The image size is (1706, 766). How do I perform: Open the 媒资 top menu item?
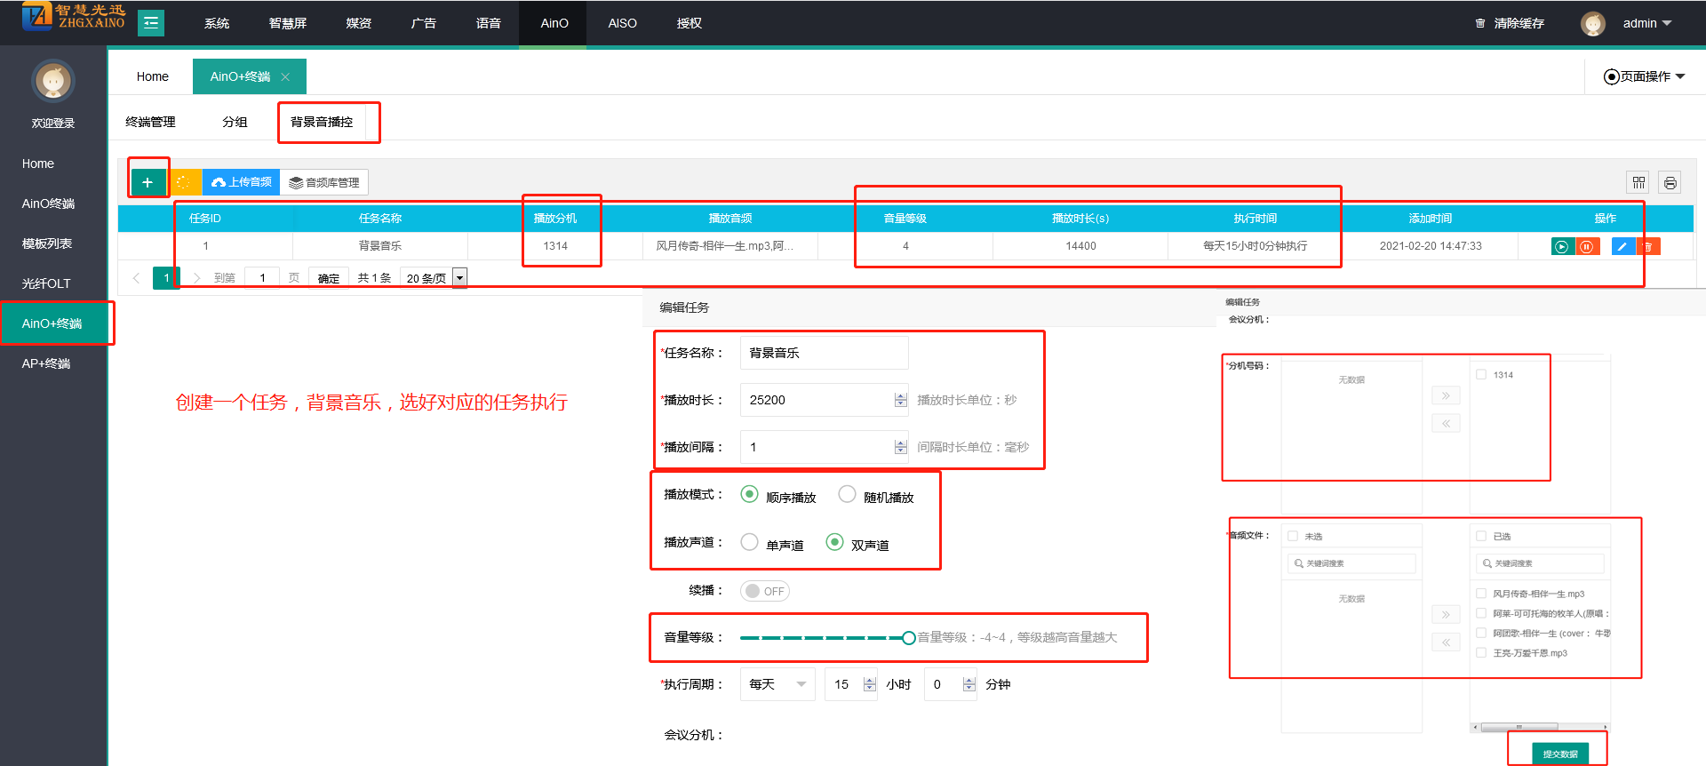pos(358,23)
